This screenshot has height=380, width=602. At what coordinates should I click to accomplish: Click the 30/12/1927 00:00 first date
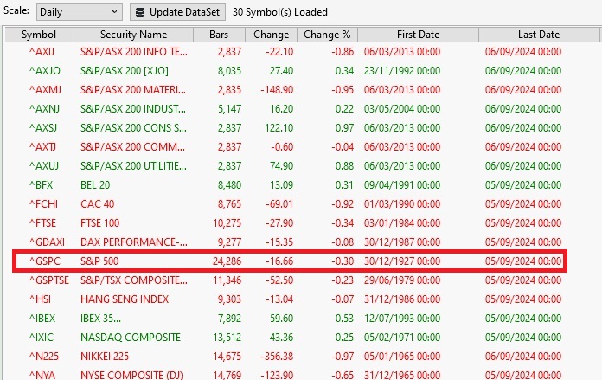(402, 261)
